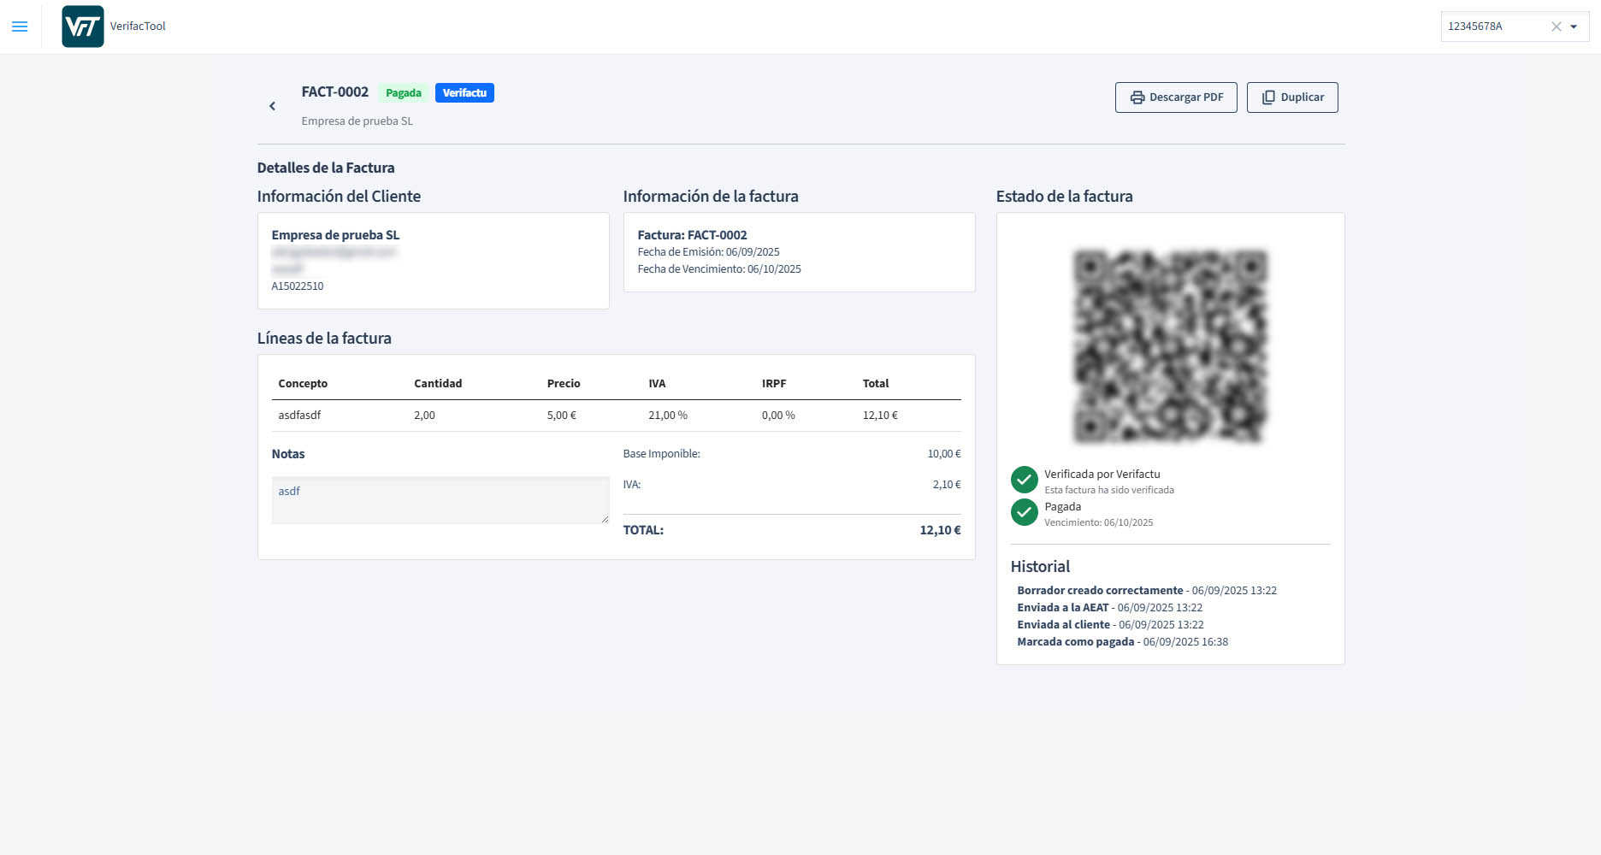Viewport: 1601px width, 855px height.
Task: Click the Notas textarea resize handle
Action: [x=606, y=519]
